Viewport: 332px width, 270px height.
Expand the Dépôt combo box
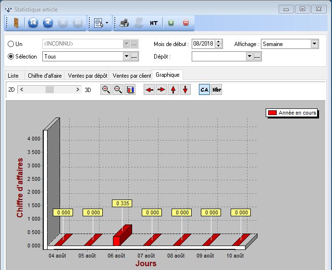click(249, 57)
